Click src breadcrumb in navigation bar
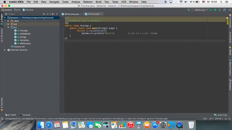This screenshot has width=232, height=130. click(x=17, y=10)
